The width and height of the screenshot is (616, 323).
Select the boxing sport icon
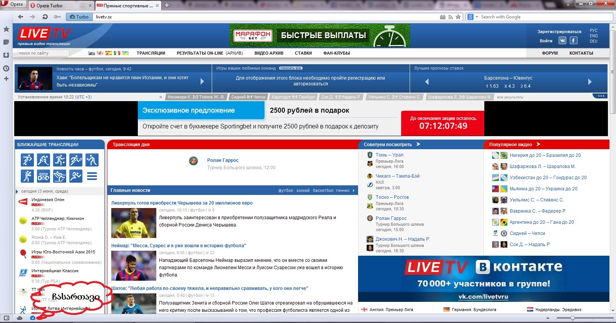point(27,176)
